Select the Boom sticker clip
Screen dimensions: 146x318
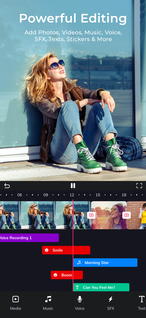pos(67,275)
